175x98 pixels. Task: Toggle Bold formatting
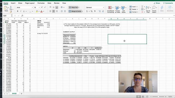tap(17, 11)
